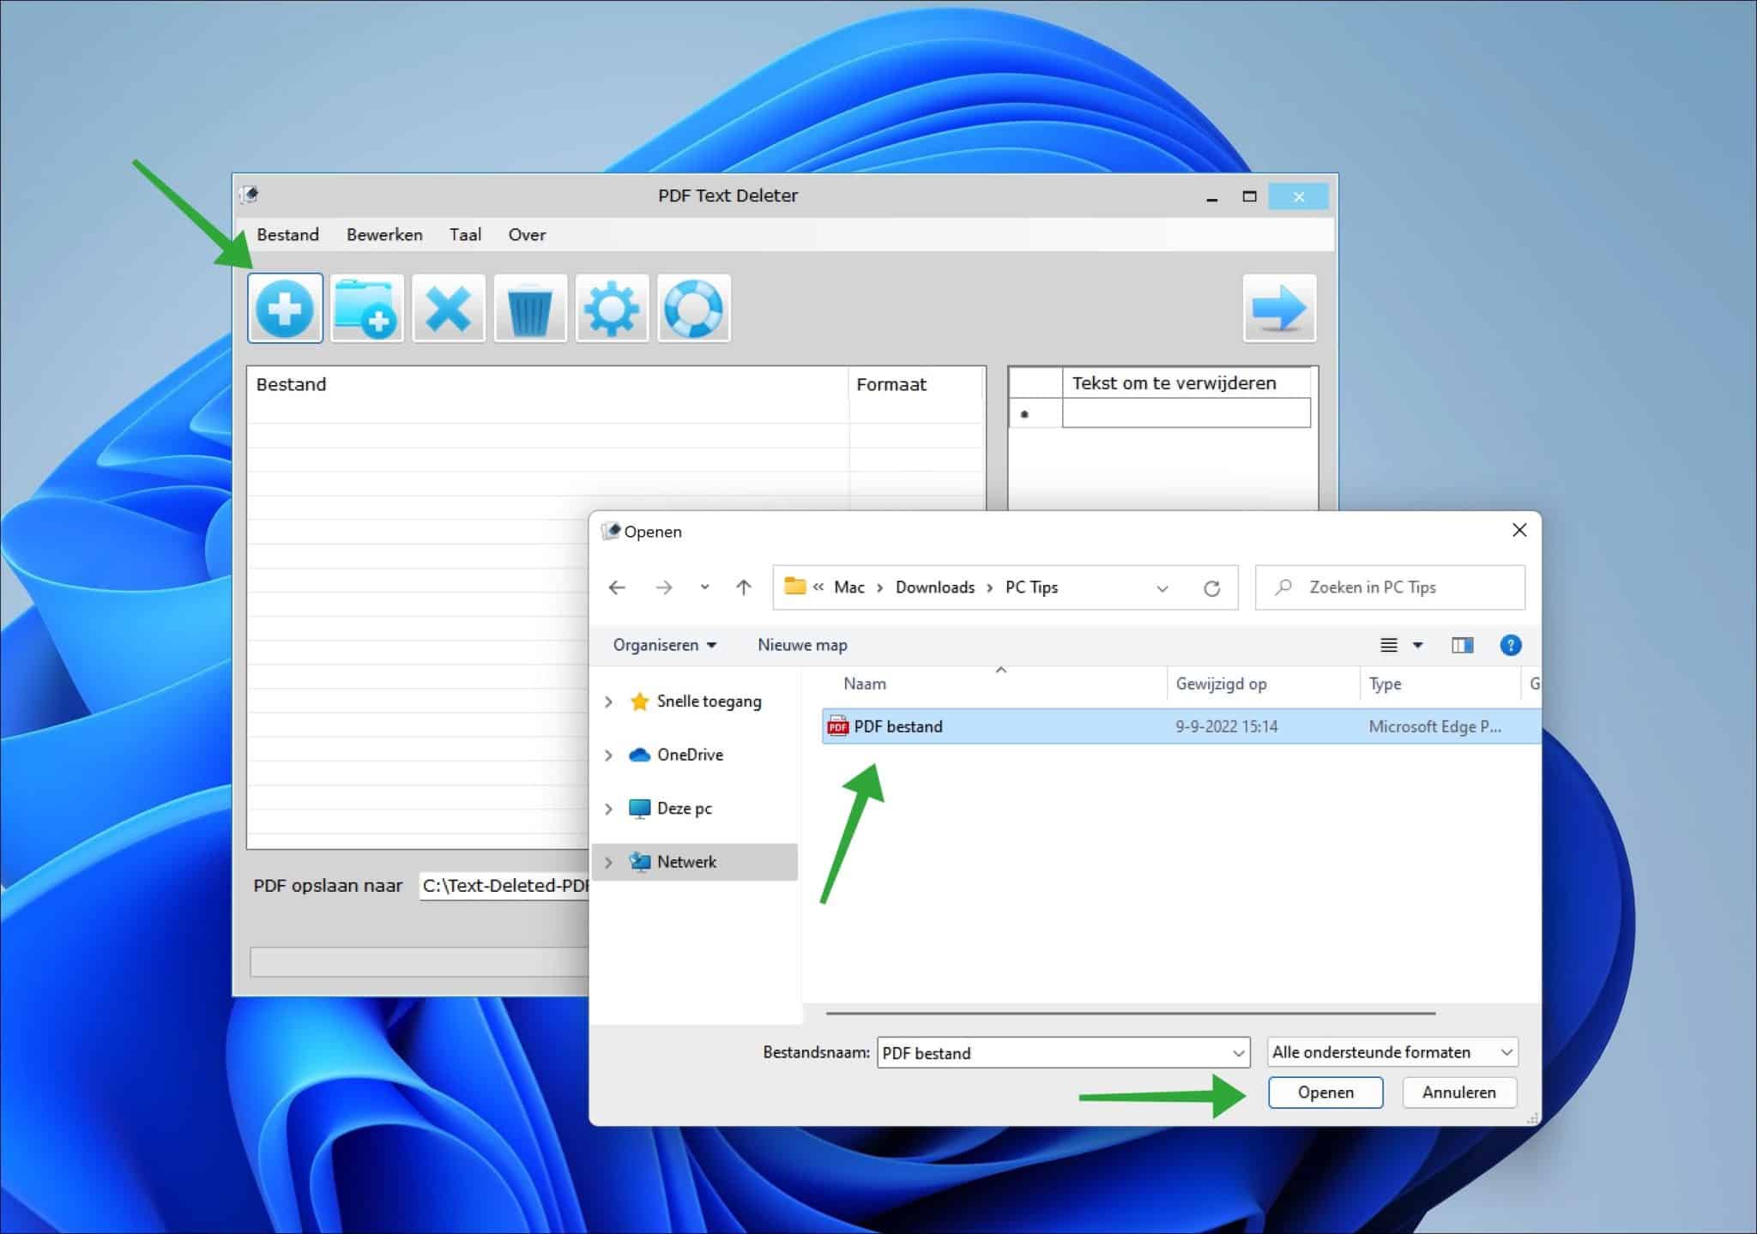Select the PDF bestand file
This screenshot has width=1757, height=1234.
point(897,726)
